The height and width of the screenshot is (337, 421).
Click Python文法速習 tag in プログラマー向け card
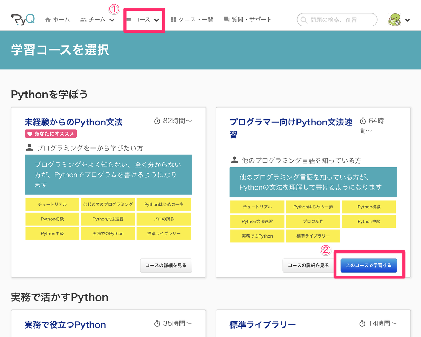click(x=257, y=221)
